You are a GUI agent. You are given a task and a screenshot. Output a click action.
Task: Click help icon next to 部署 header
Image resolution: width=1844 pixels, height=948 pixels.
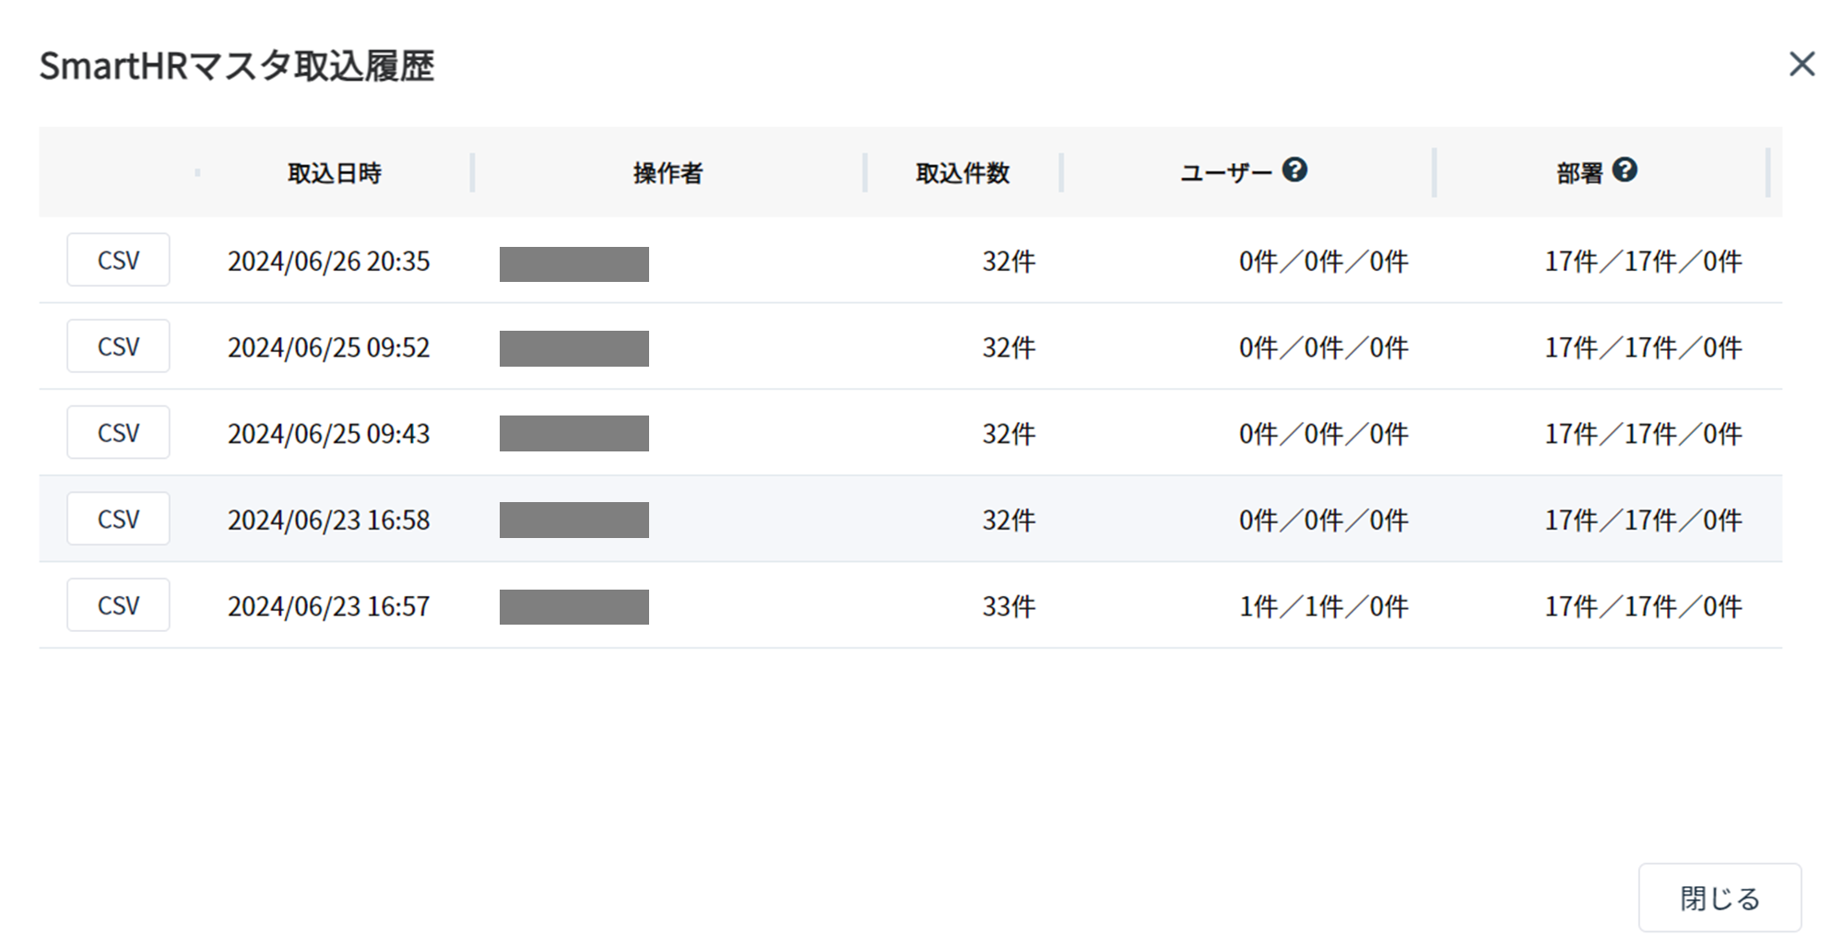(1625, 170)
